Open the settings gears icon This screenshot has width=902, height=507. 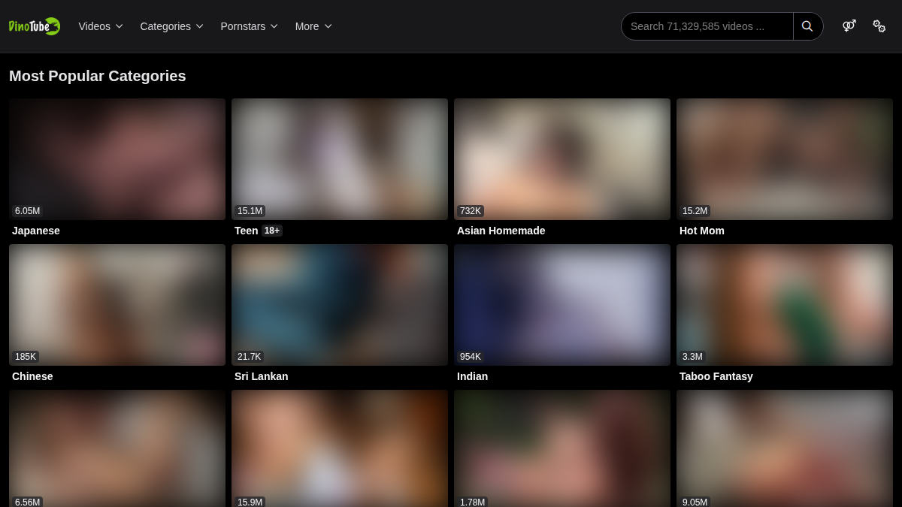(879, 26)
